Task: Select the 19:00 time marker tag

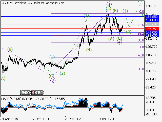Action: pos(26,93)
